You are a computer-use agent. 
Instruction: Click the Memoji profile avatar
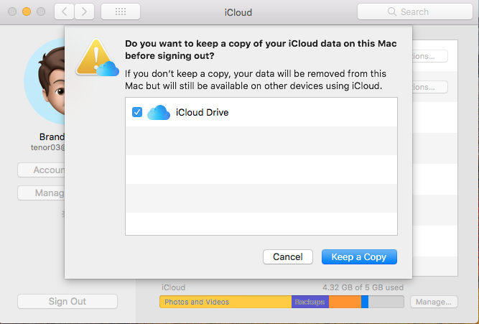(45, 81)
